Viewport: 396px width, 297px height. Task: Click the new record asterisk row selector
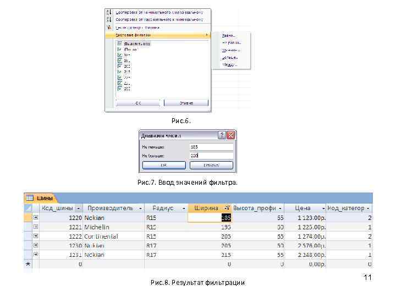click(28, 264)
